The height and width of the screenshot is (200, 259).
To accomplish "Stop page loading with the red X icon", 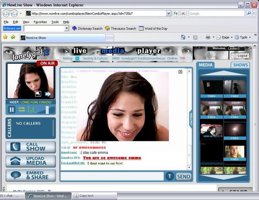I will click(183, 13).
